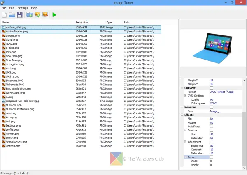Sort the list by Name column header

pyautogui.click(x=5, y=22)
